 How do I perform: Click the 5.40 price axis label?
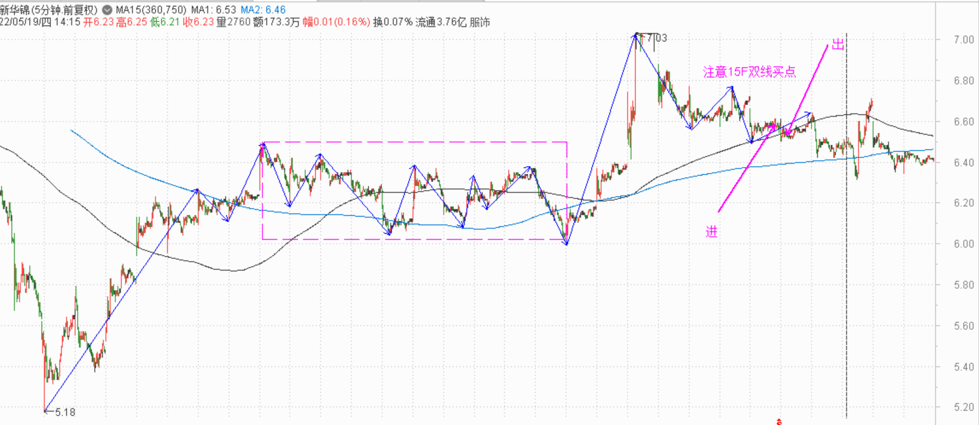pos(964,366)
